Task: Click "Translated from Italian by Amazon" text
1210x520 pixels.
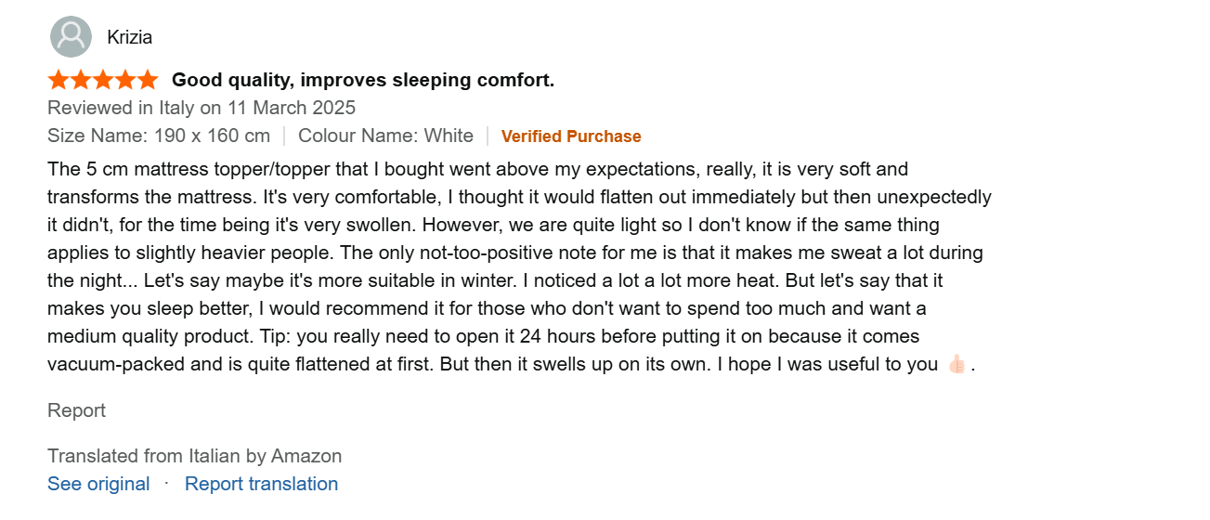Action: 195,456
